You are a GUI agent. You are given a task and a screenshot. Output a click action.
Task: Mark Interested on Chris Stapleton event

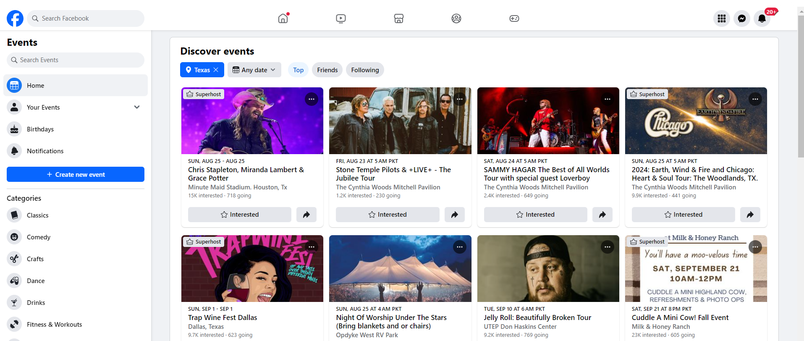240,215
